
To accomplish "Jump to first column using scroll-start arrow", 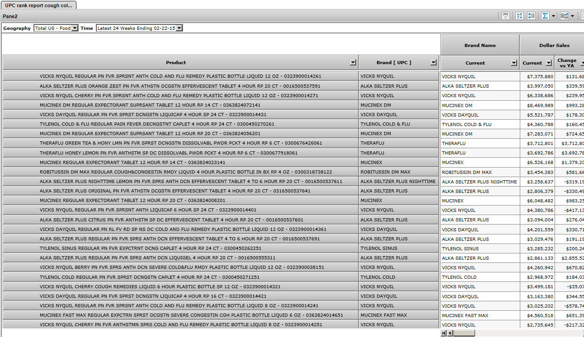I will (x=444, y=333).
